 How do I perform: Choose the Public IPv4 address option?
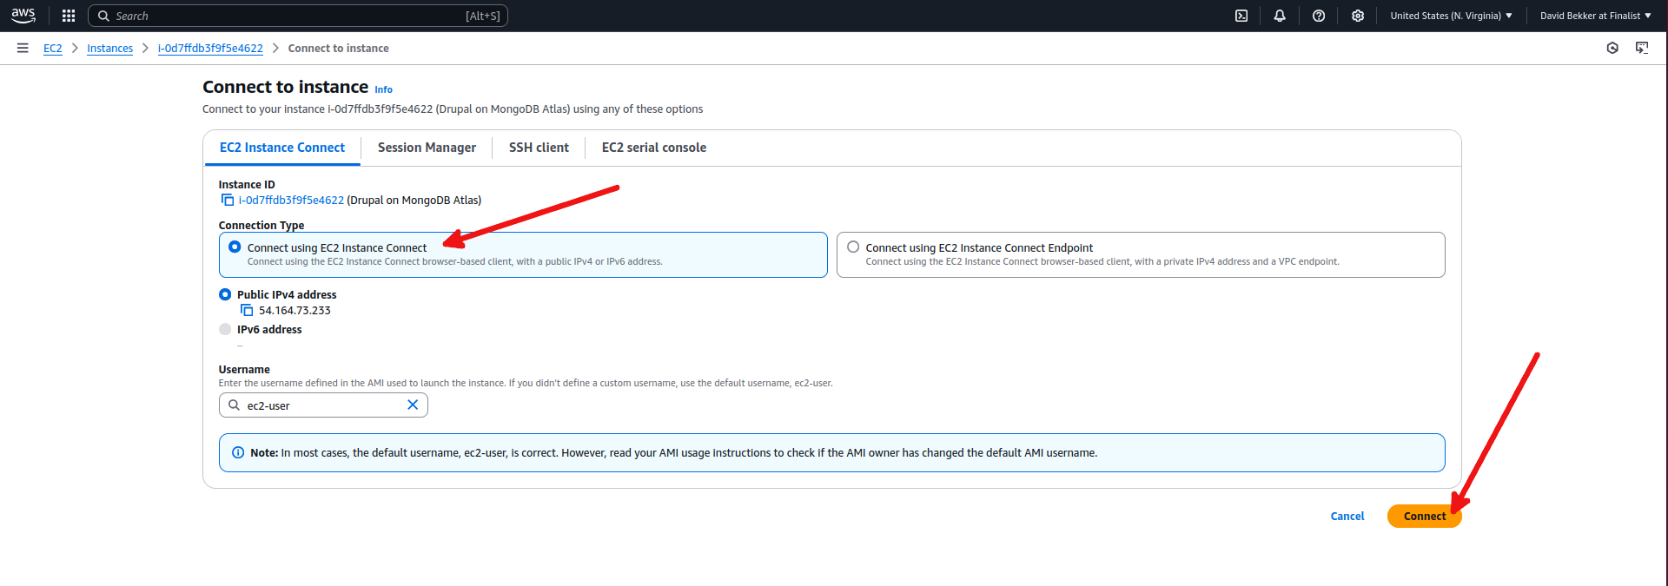(225, 294)
